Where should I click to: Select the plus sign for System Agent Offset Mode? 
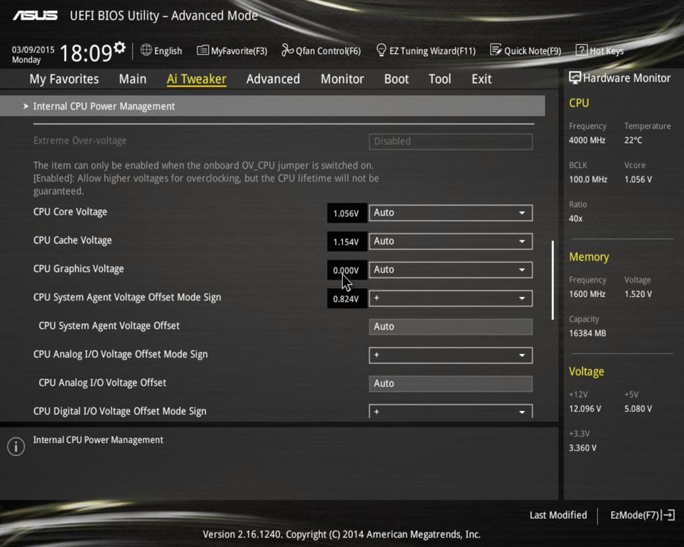click(x=451, y=298)
